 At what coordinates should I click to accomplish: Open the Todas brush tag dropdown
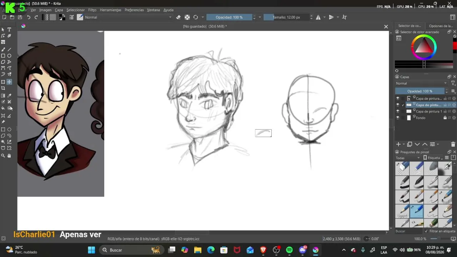(408, 158)
